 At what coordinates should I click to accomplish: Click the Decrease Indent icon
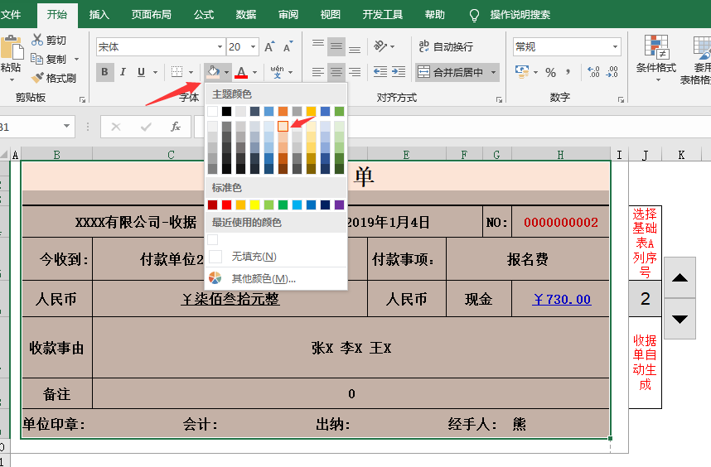(380, 72)
